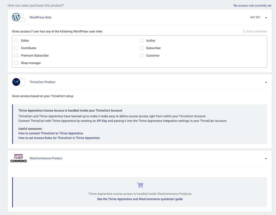Click the WordPress logo icon
This screenshot has height=215, width=276.
(x=16, y=17)
